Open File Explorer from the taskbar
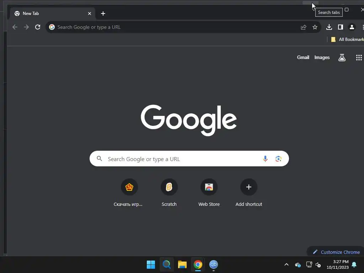This screenshot has height=273, width=364. pyautogui.click(x=182, y=264)
